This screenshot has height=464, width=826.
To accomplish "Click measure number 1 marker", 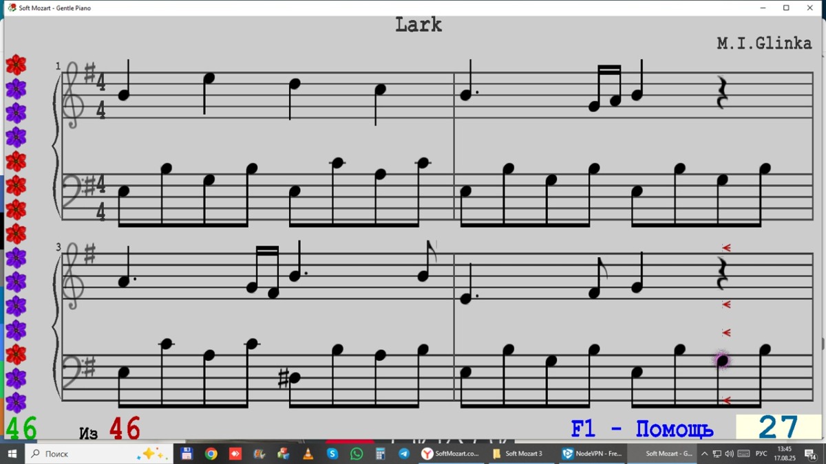I will click(x=58, y=66).
